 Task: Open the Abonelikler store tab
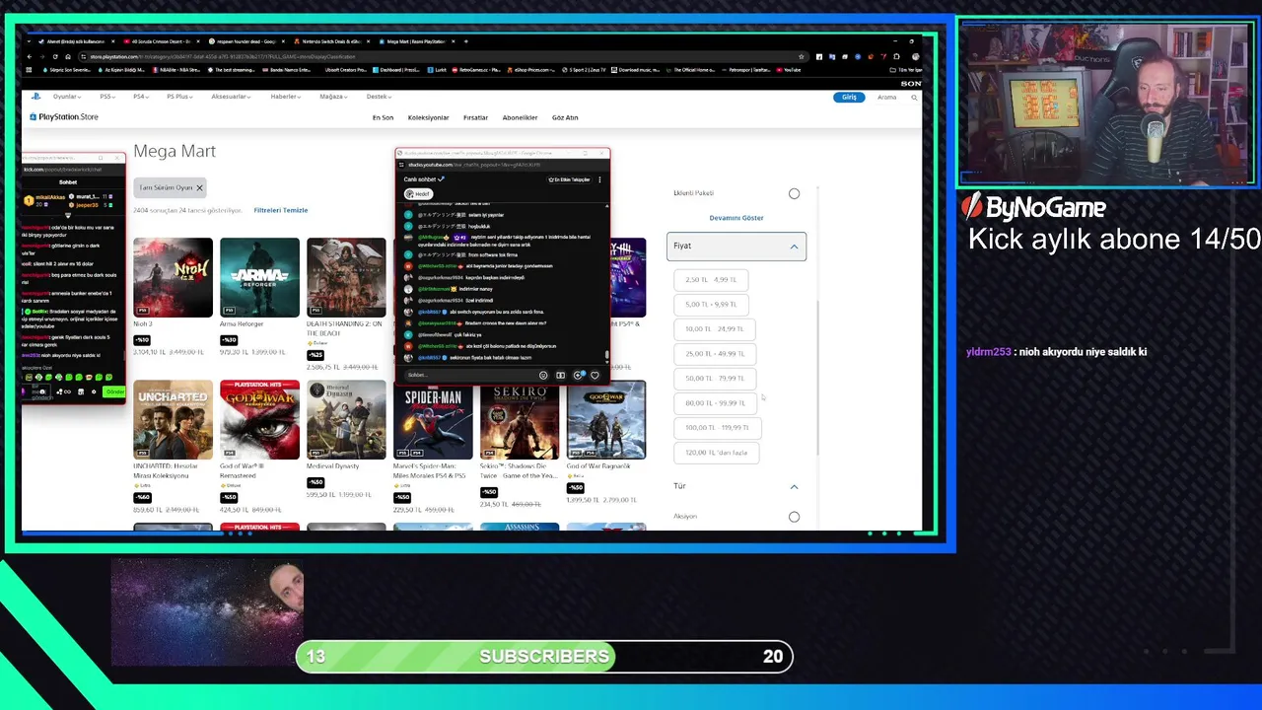click(520, 117)
